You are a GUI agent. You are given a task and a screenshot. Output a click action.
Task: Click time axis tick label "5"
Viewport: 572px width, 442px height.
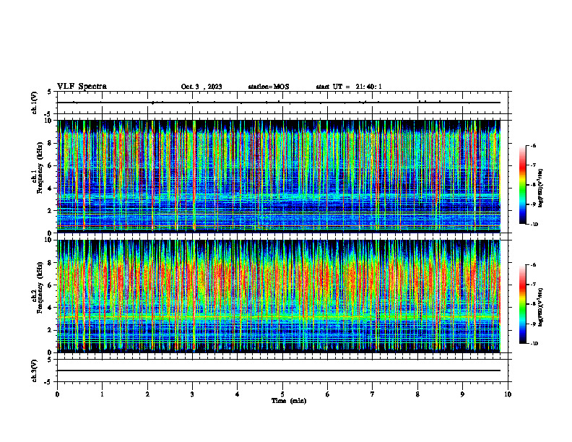click(282, 394)
